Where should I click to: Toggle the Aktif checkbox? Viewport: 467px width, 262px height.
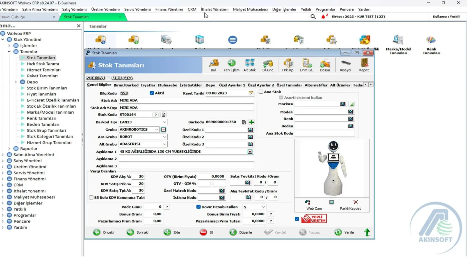coord(152,93)
